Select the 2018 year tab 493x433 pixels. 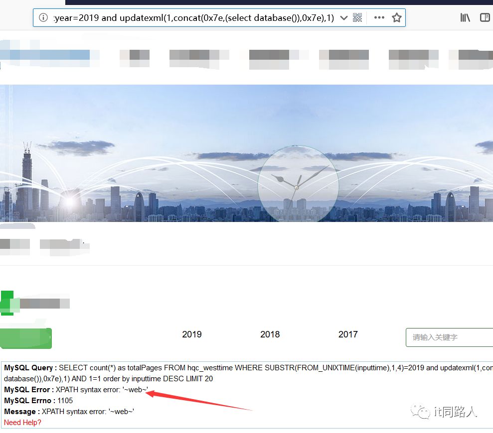tap(270, 334)
